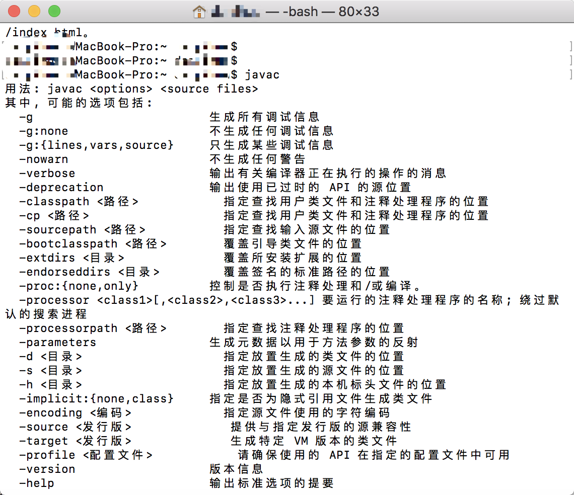Click the home folder icon in title bar
The image size is (574, 495).
(x=199, y=12)
